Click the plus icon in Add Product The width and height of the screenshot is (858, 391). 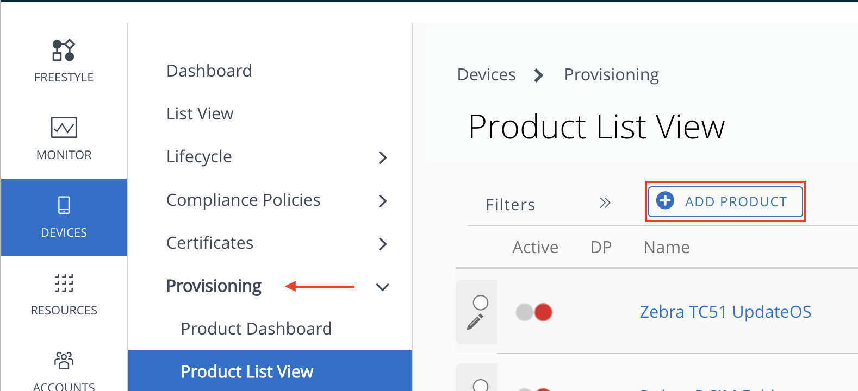click(665, 201)
